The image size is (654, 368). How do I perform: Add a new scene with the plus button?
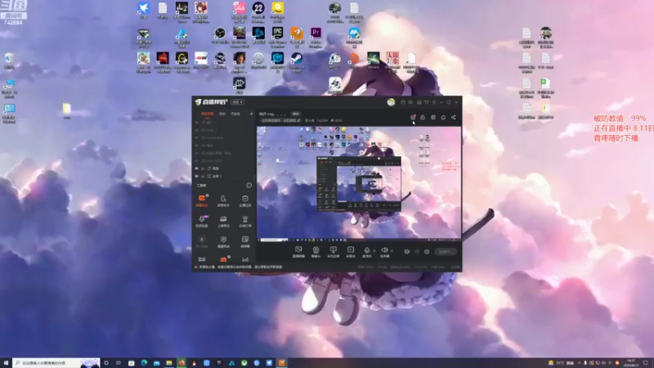coord(251,114)
